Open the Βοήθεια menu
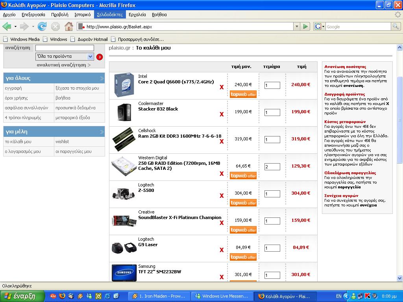 [159, 15]
